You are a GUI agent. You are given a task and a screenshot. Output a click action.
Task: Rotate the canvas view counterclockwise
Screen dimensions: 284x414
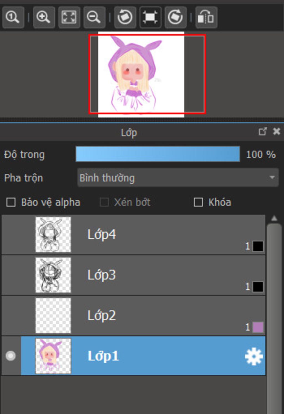click(x=125, y=17)
